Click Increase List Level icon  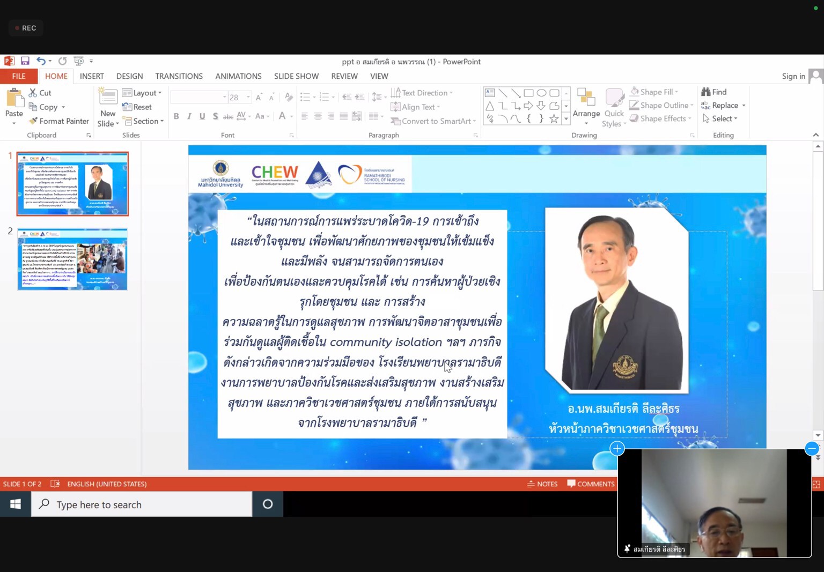360,97
